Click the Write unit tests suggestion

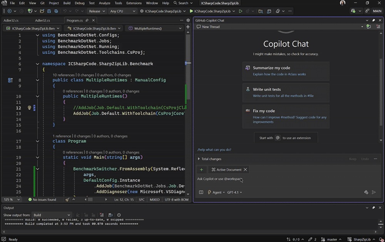(x=286, y=92)
